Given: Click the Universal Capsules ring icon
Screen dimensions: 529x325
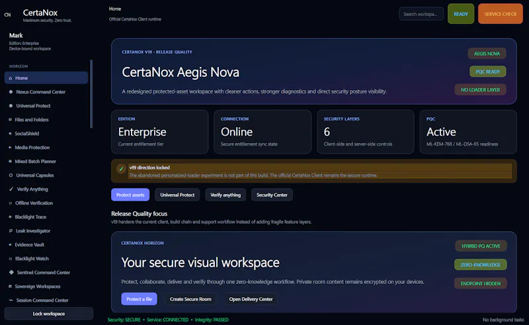Looking at the screenshot, I should [x=11, y=175].
